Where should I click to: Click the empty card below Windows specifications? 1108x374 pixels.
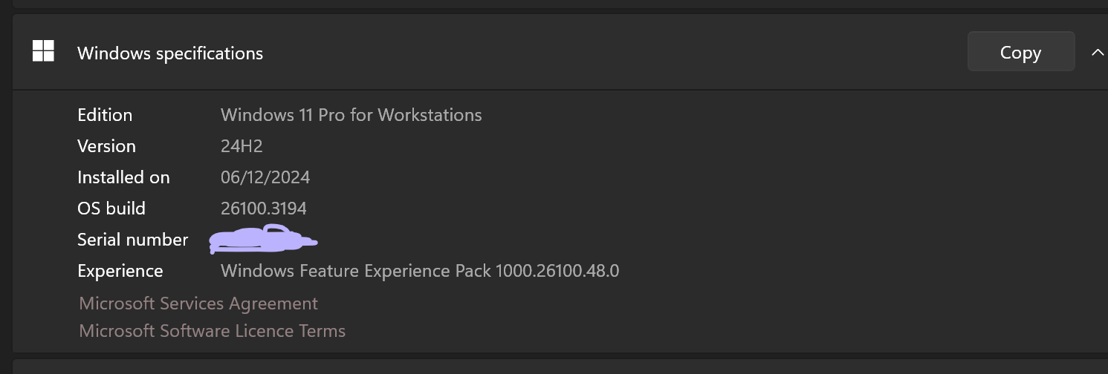tap(557, 367)
